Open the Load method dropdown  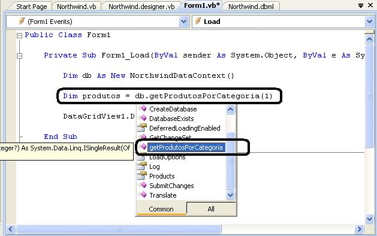click(x=369, y=22)
